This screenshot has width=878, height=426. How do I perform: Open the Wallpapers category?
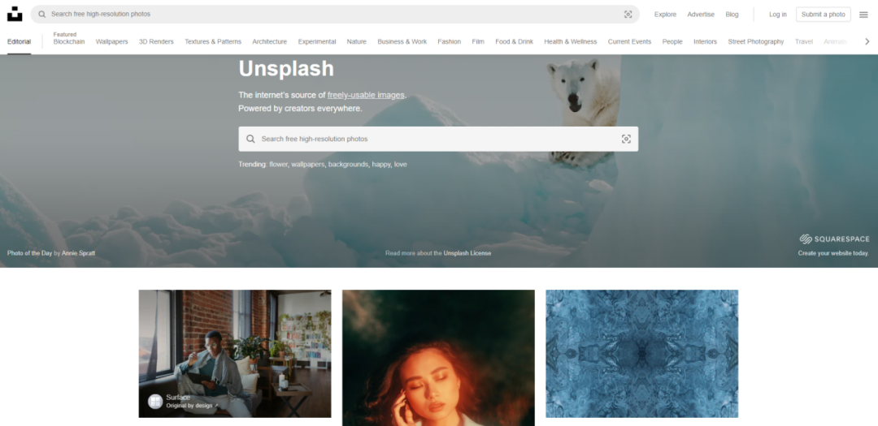pyautogui.click(x=112, y=42)
